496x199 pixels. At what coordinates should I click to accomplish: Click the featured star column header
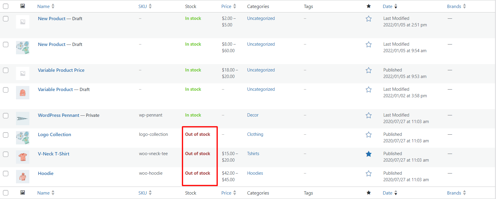[369, 6]
